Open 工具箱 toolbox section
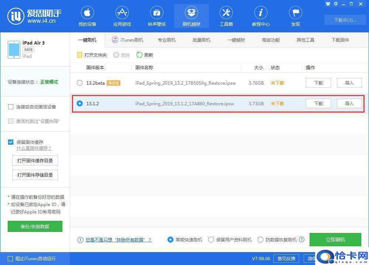 [226, 16]
